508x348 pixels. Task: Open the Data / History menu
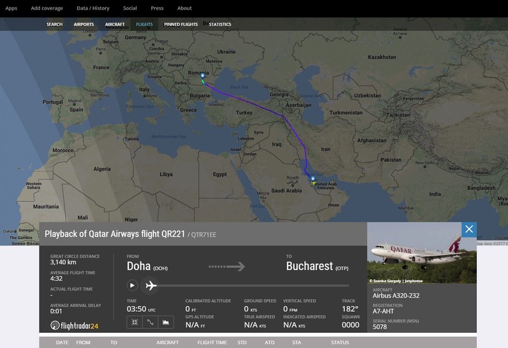click(x=93, y=8)
